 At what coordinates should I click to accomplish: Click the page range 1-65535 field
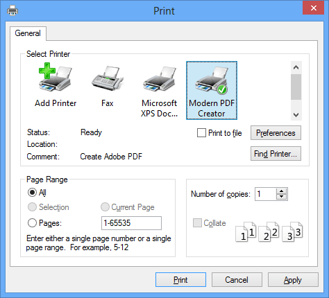[x=131, y=223]
